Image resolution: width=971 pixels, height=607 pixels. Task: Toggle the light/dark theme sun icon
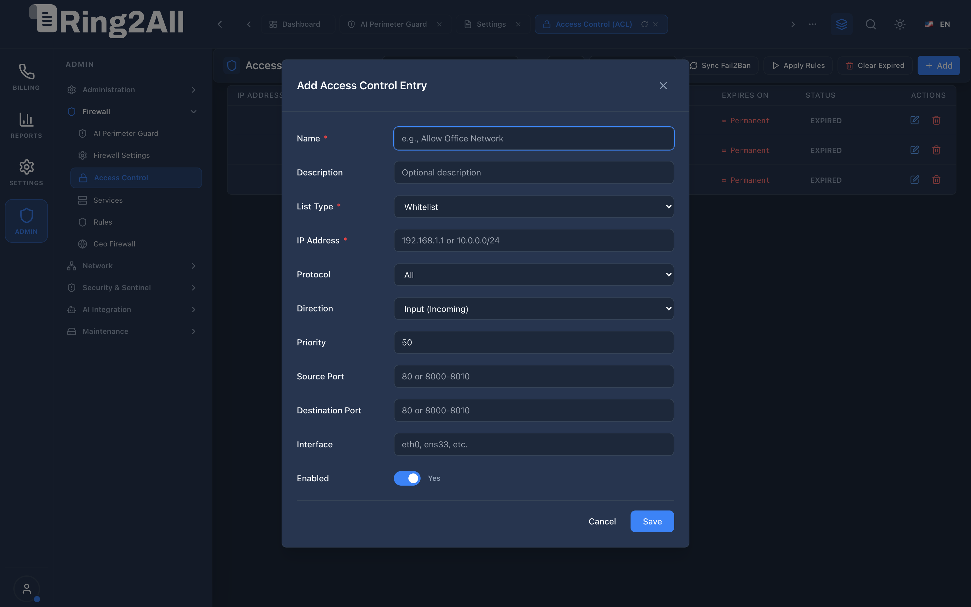(x=900, y=24)
